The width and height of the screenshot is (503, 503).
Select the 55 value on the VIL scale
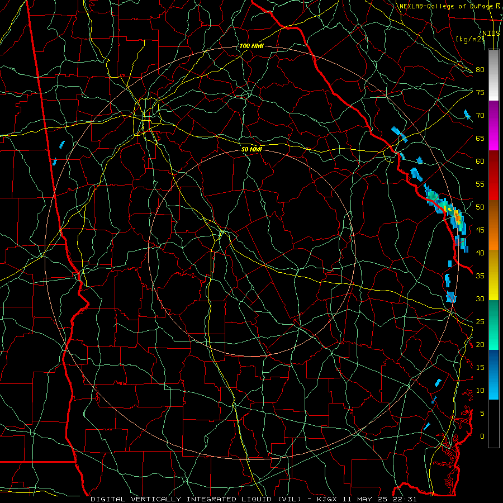tap(480, 184)
